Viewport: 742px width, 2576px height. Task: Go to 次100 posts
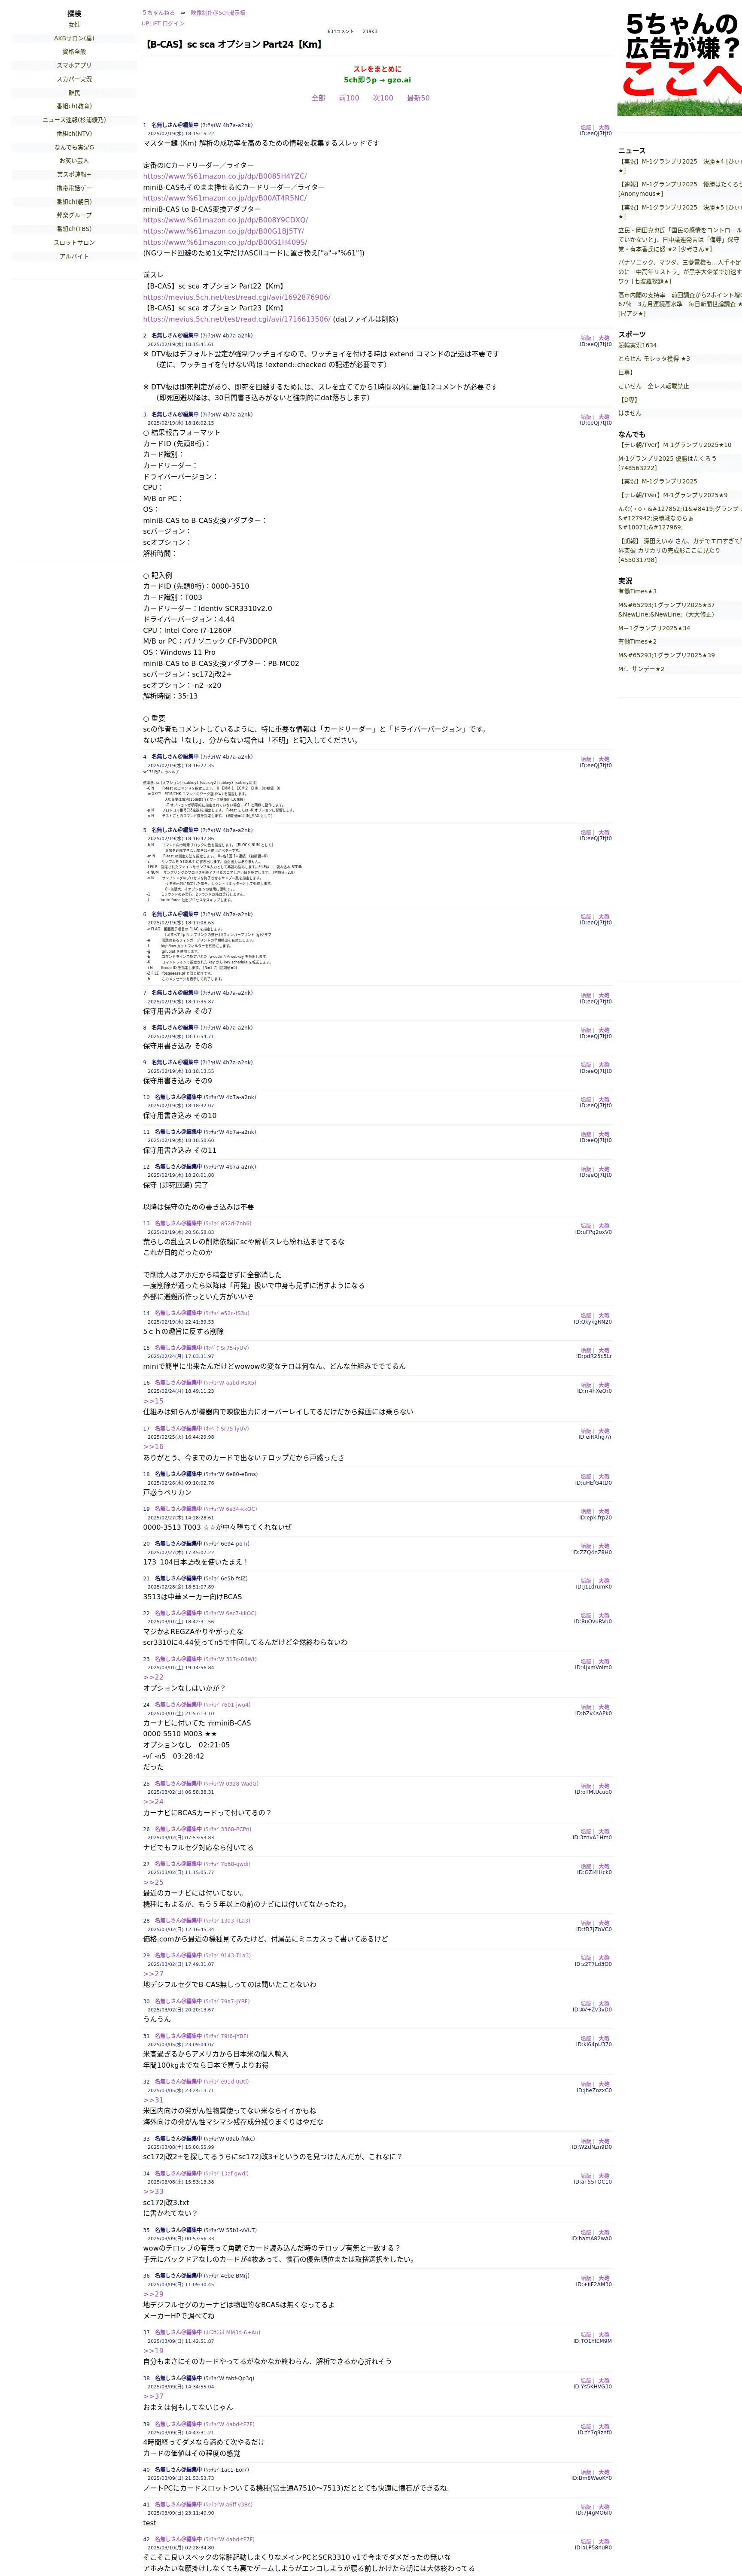pyautogui.click(x=383, y=98)
